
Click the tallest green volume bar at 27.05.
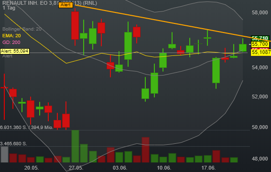pyautogui.click(x=75, y=146)
